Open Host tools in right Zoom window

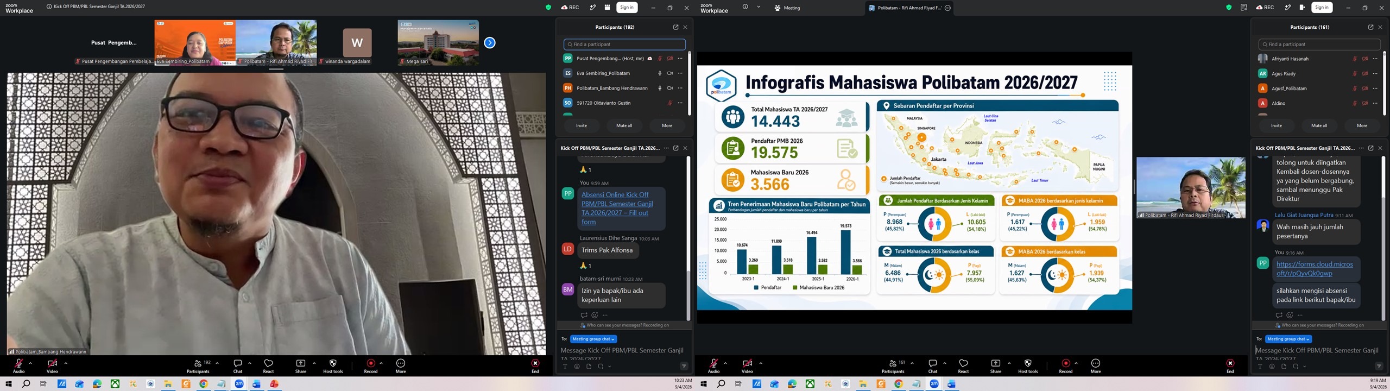click(1028, 365)
